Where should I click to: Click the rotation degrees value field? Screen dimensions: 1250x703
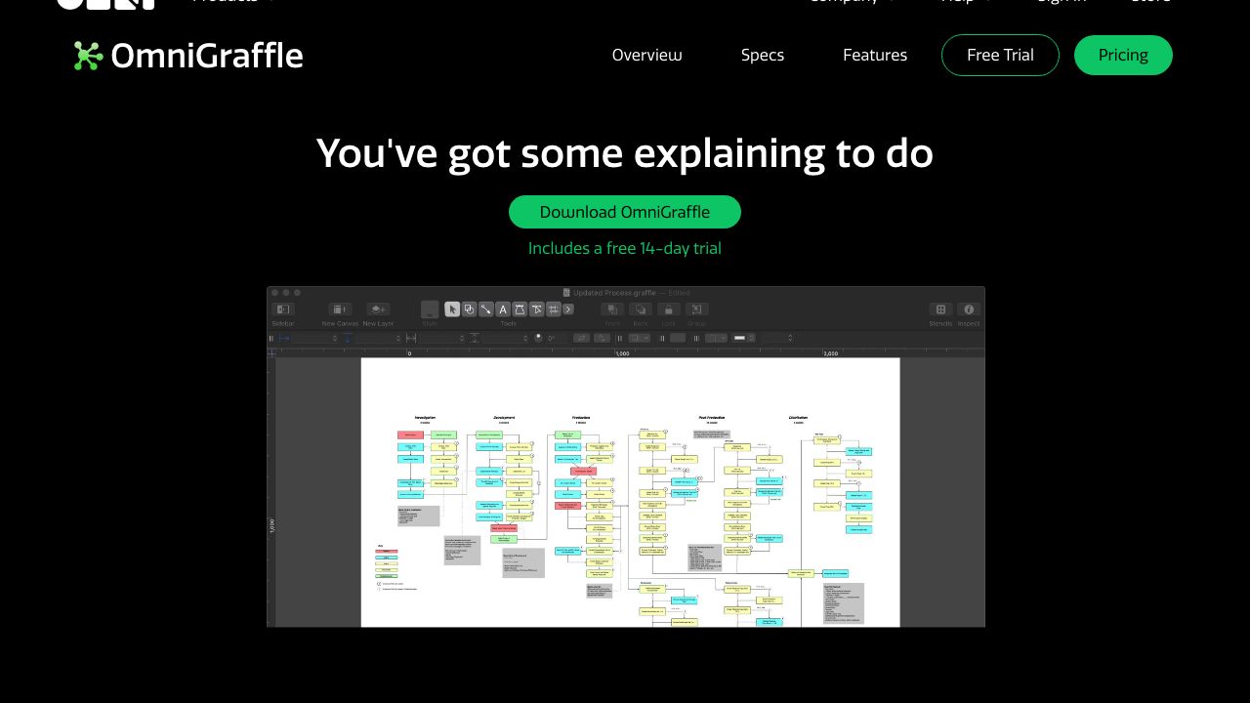(x=554, y=338)
